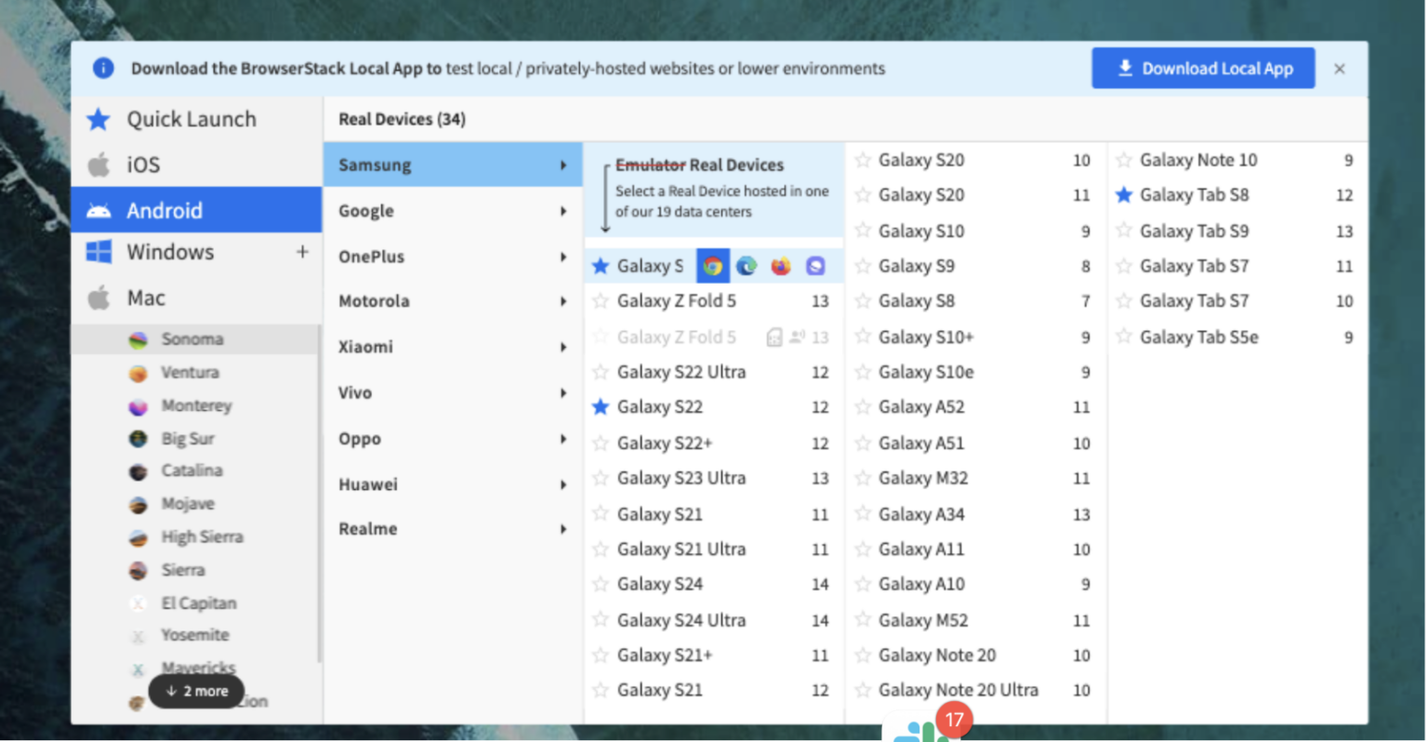Click the info icon in the download banner

click(x=103, y=68)
